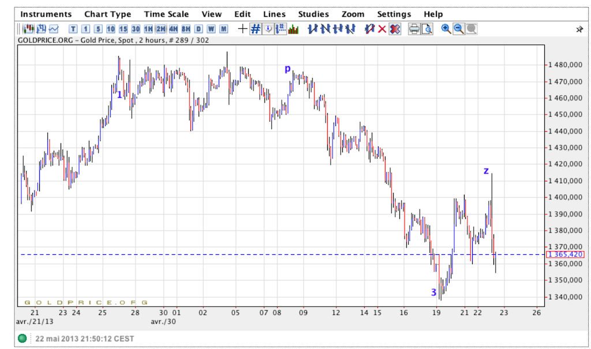Delete all lines with red X box icon
The image size is (591, 349).
[395, 29]
